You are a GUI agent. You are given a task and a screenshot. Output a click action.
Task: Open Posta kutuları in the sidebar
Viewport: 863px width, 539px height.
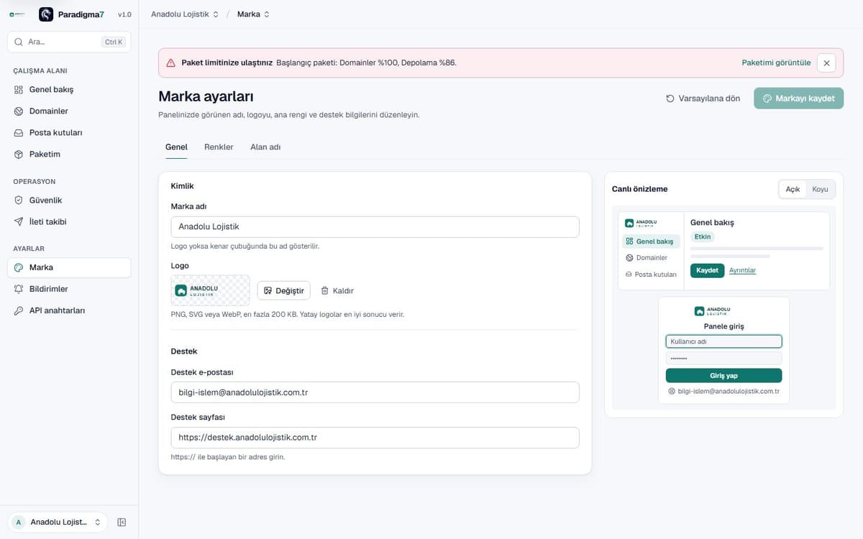pyautogui.click(x=69, y=133)
